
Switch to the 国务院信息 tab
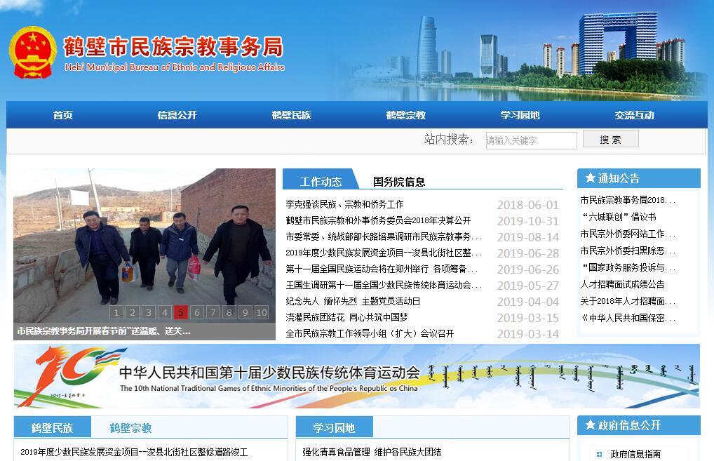click(x=398, y=182)
